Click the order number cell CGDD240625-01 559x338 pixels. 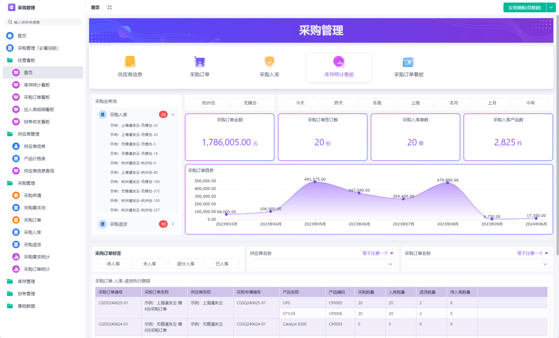point(118,308)
